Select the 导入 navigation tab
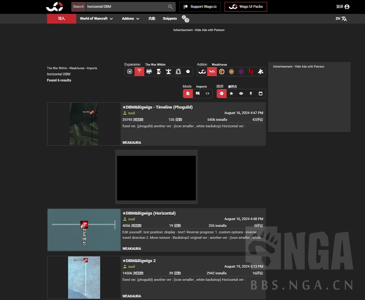Screen dimensions: 365x300 point(61,18)
